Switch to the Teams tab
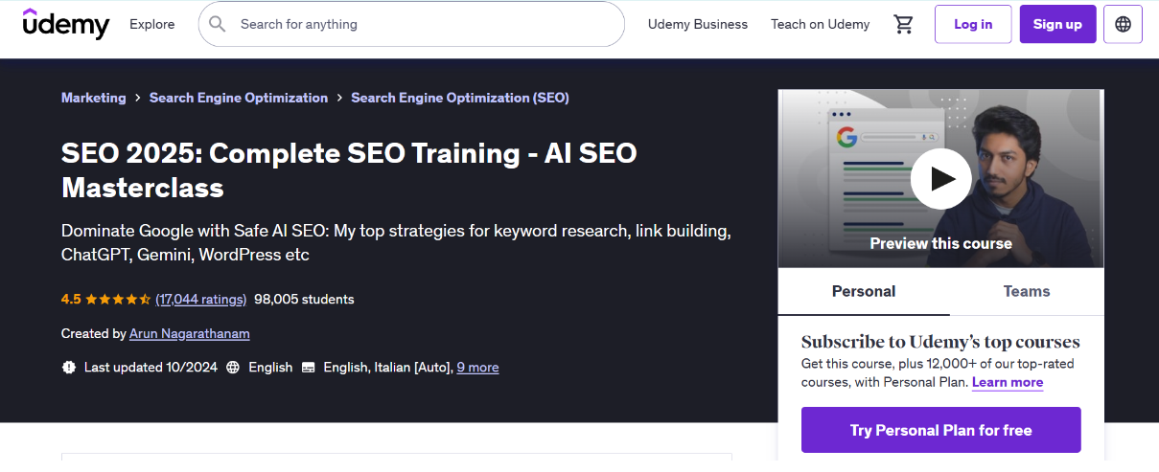 (x=1027, y=291)
